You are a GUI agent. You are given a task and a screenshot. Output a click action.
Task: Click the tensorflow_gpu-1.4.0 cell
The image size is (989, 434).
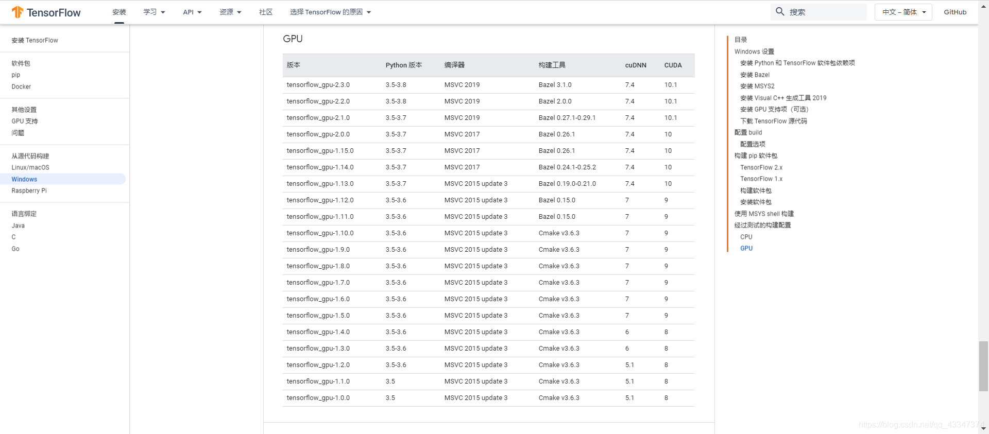point(318,332)
